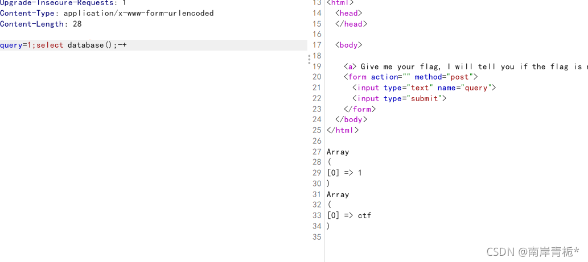Click line number 26 in the response gutter

[317, 141]
